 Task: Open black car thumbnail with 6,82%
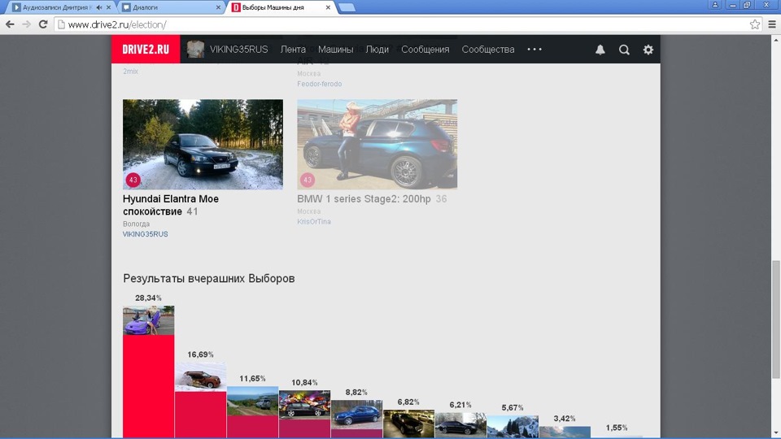tap(408, 424)
